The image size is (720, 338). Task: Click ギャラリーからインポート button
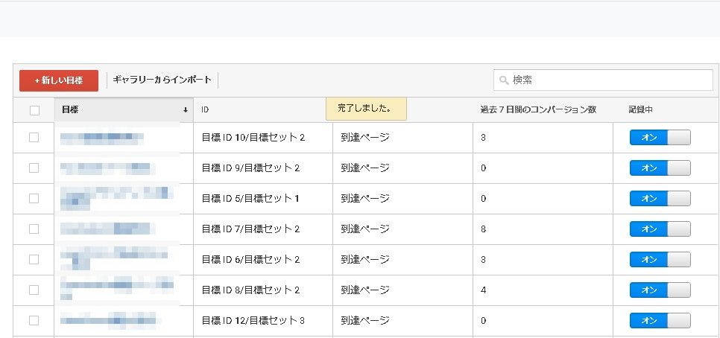point(162,80)
